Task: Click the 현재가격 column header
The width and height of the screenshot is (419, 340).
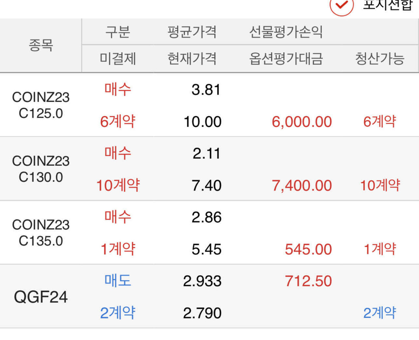Action: point(192,59)
